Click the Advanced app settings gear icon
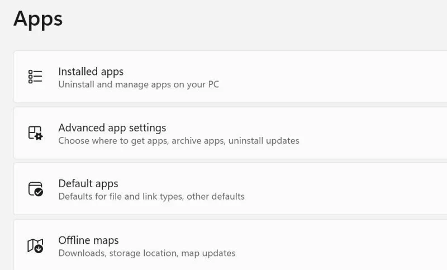Image resolution: width=447 pixels, height=270 pixels. tap(35, 133)
